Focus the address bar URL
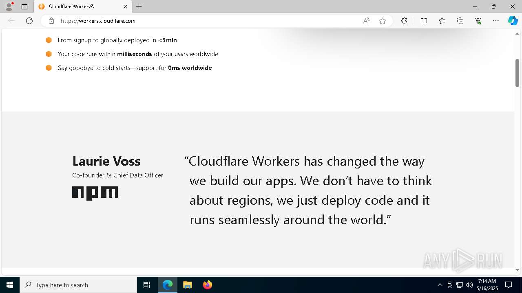The image size is (522, 293). 98,21
